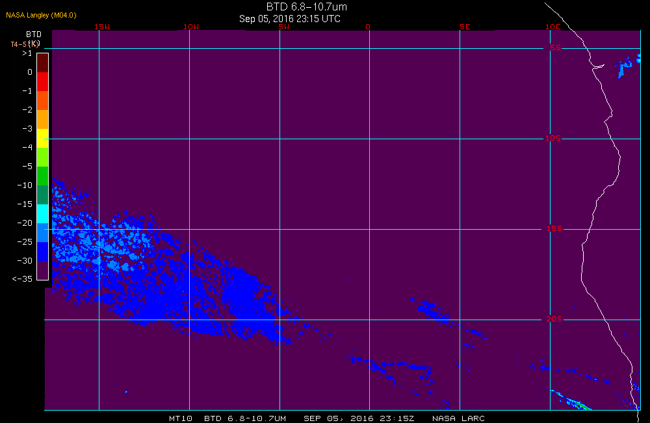Click the 5E longitude label
The height and width of the screenshot is (423, 650).
pos(465,27)
